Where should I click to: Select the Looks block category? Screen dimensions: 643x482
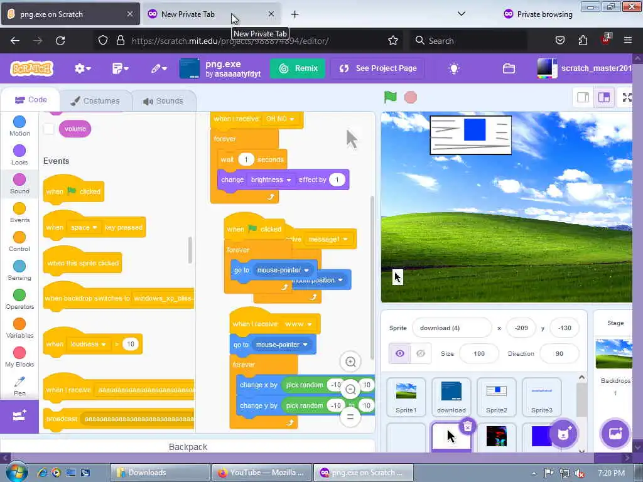click(19, 155)
